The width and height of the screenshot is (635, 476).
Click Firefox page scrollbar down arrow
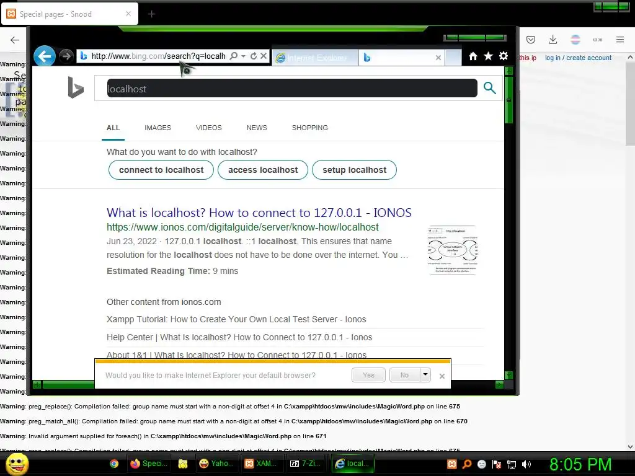click(x=630, y=446)
